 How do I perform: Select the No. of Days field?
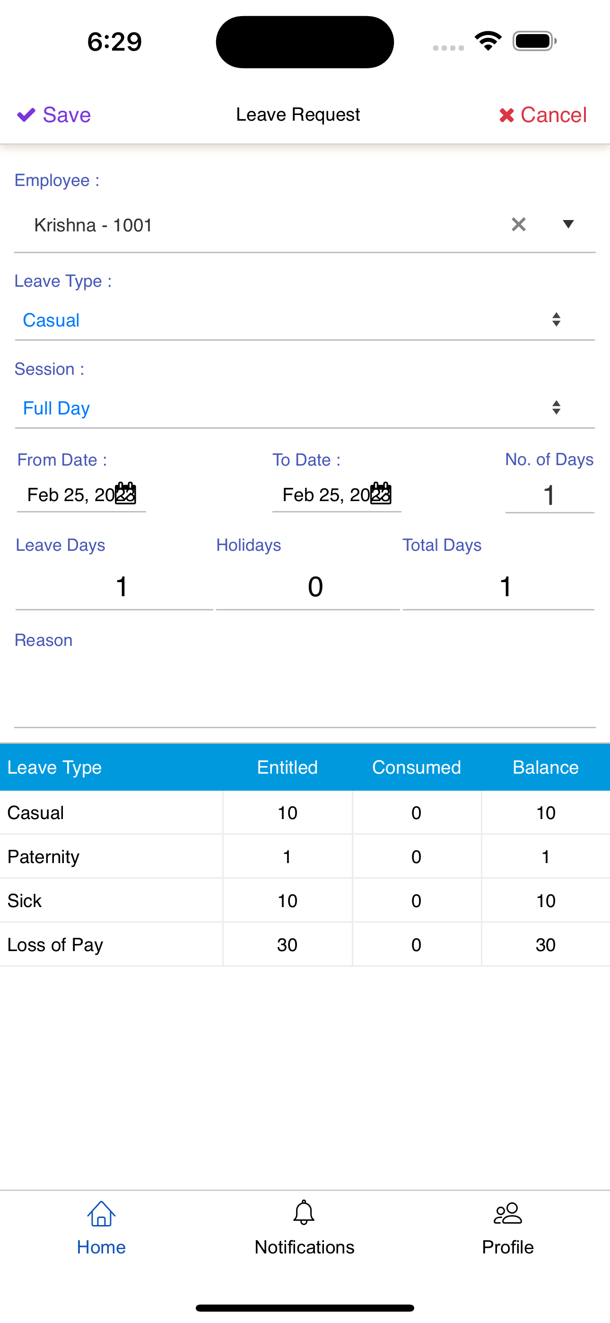pyautogui.click(x=549, y=495)
